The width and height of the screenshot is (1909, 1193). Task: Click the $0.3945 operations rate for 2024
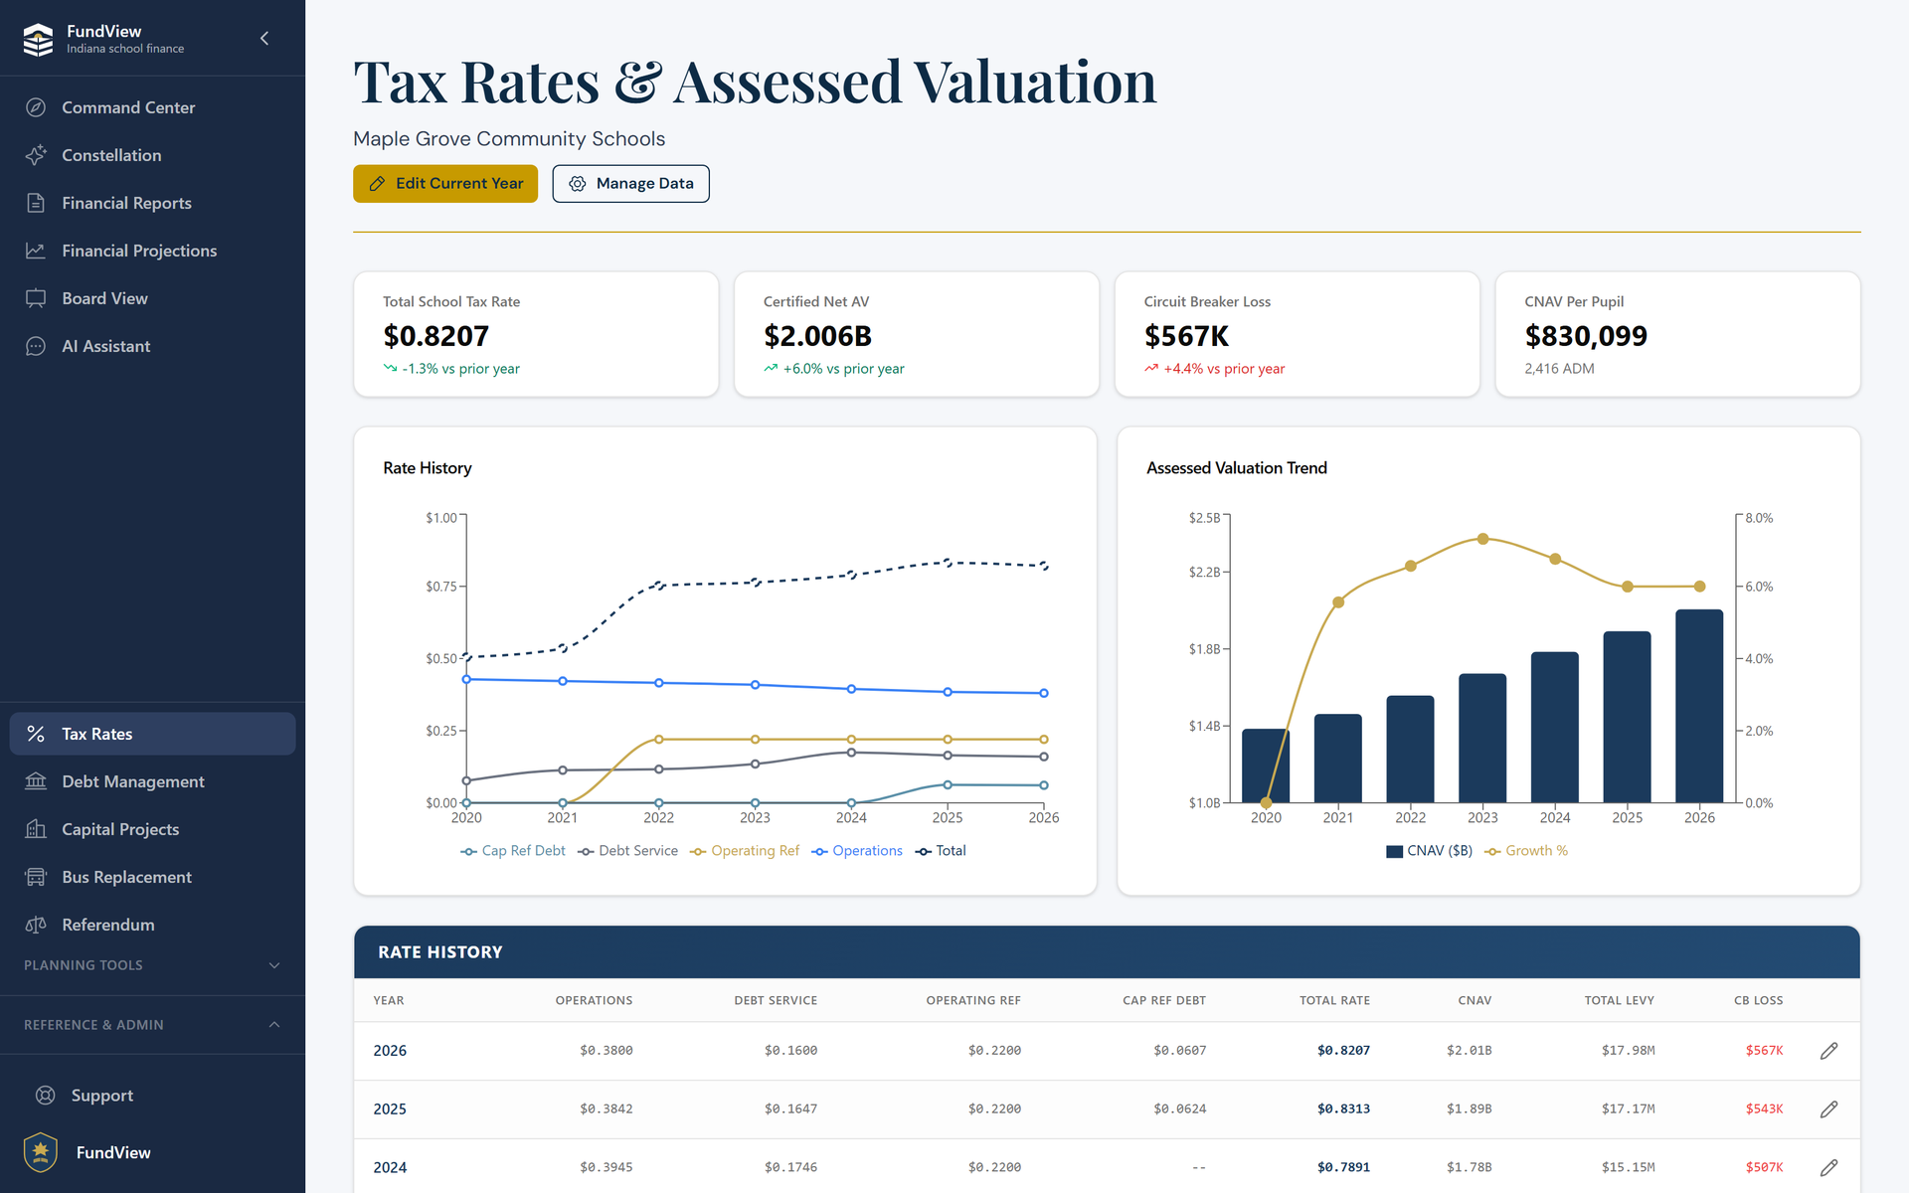tap(606, 1168)
